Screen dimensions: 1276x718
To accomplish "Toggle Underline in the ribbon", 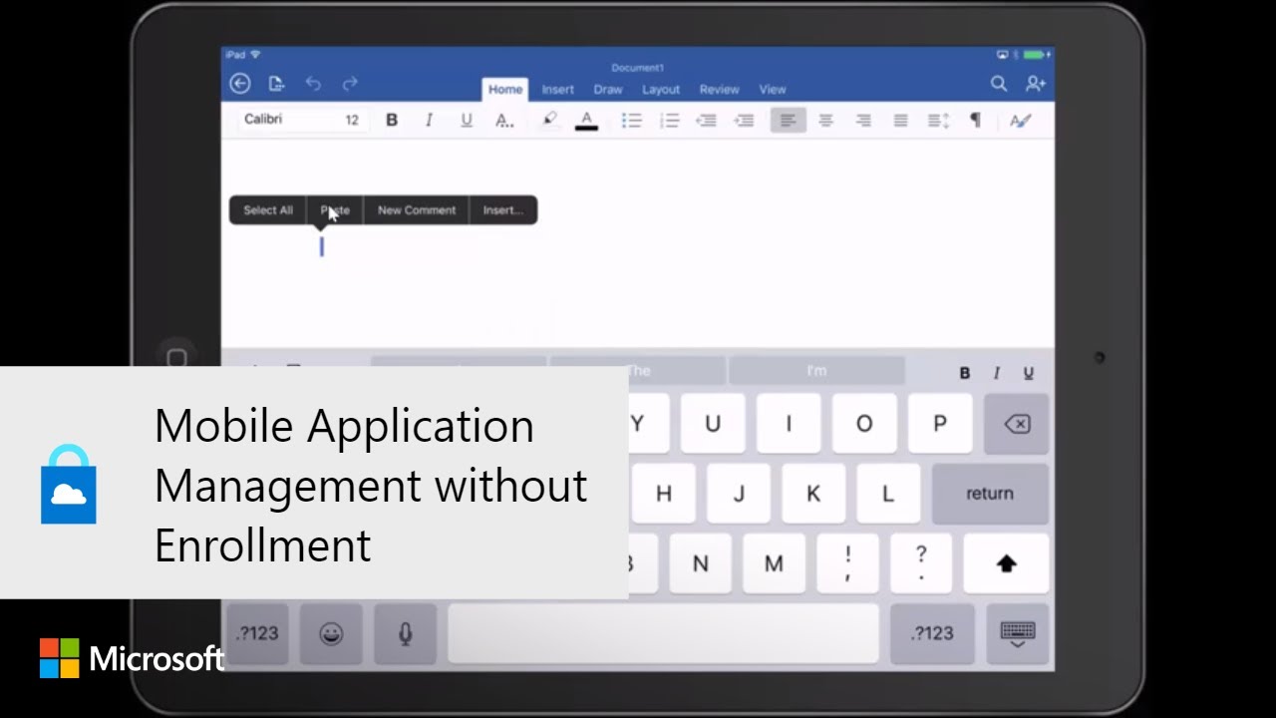I will click(467, 121).
